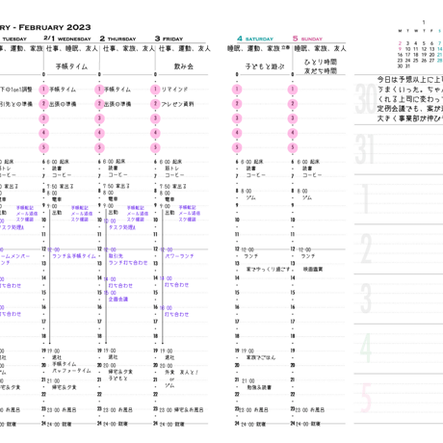Select Wednesday's priority 1 手帳タイム
This screenshot has width=443, height=443.
tap(63, 90)
